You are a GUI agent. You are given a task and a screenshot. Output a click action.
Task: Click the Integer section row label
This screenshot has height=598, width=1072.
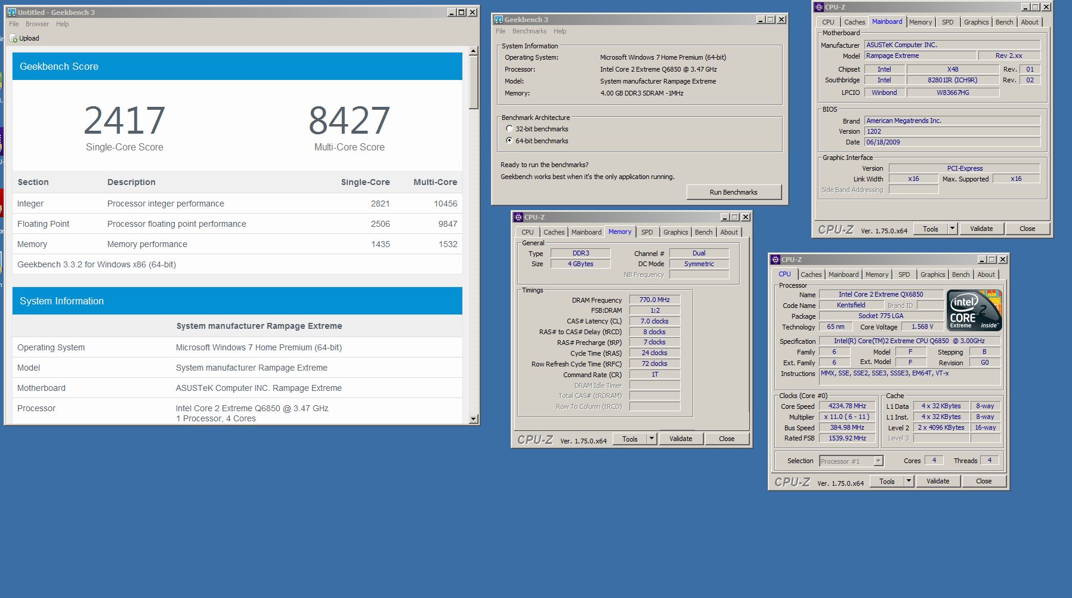(30, 204)
